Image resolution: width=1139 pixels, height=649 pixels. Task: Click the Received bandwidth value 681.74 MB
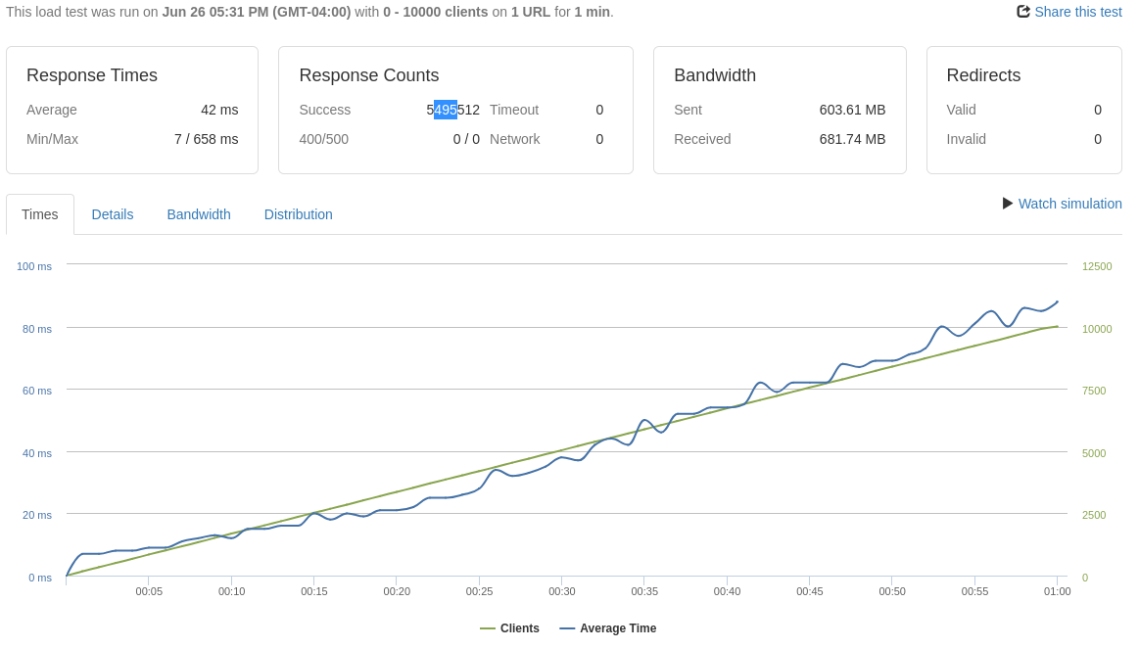point(852,139)
